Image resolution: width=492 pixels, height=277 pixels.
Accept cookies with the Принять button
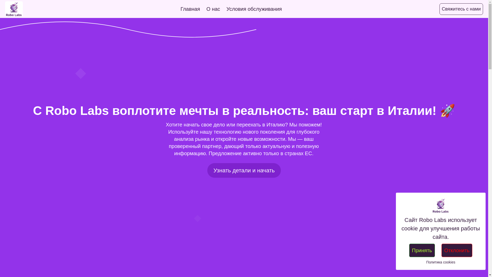(x=422, y=250)
